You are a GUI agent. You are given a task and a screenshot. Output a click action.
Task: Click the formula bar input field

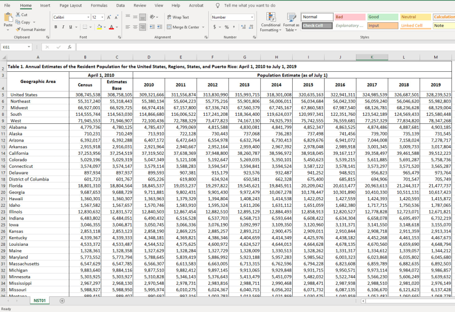pos(265,47)
